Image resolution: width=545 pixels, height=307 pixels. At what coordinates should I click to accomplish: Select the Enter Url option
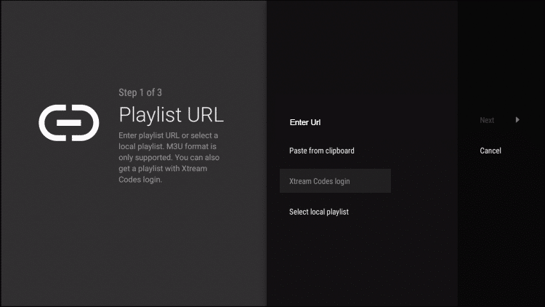point(305,122)
